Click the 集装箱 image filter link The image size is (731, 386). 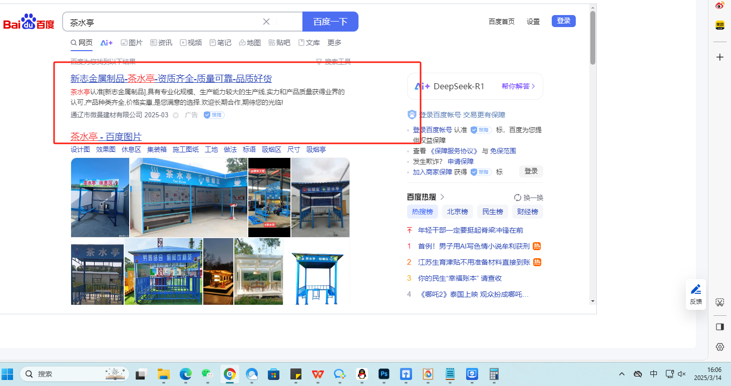tap(157, 149)
